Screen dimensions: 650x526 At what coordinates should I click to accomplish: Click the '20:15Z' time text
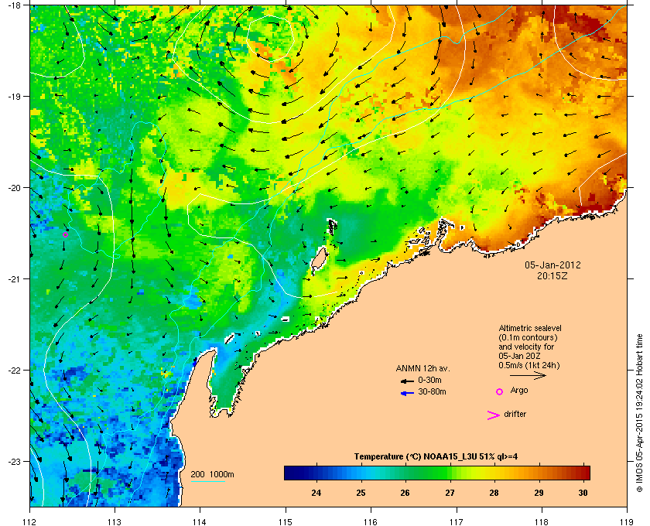pos(552,275)
